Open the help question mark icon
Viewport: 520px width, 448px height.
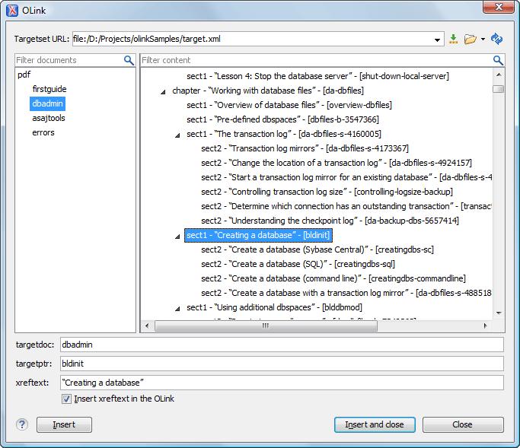tap(22, 424)
